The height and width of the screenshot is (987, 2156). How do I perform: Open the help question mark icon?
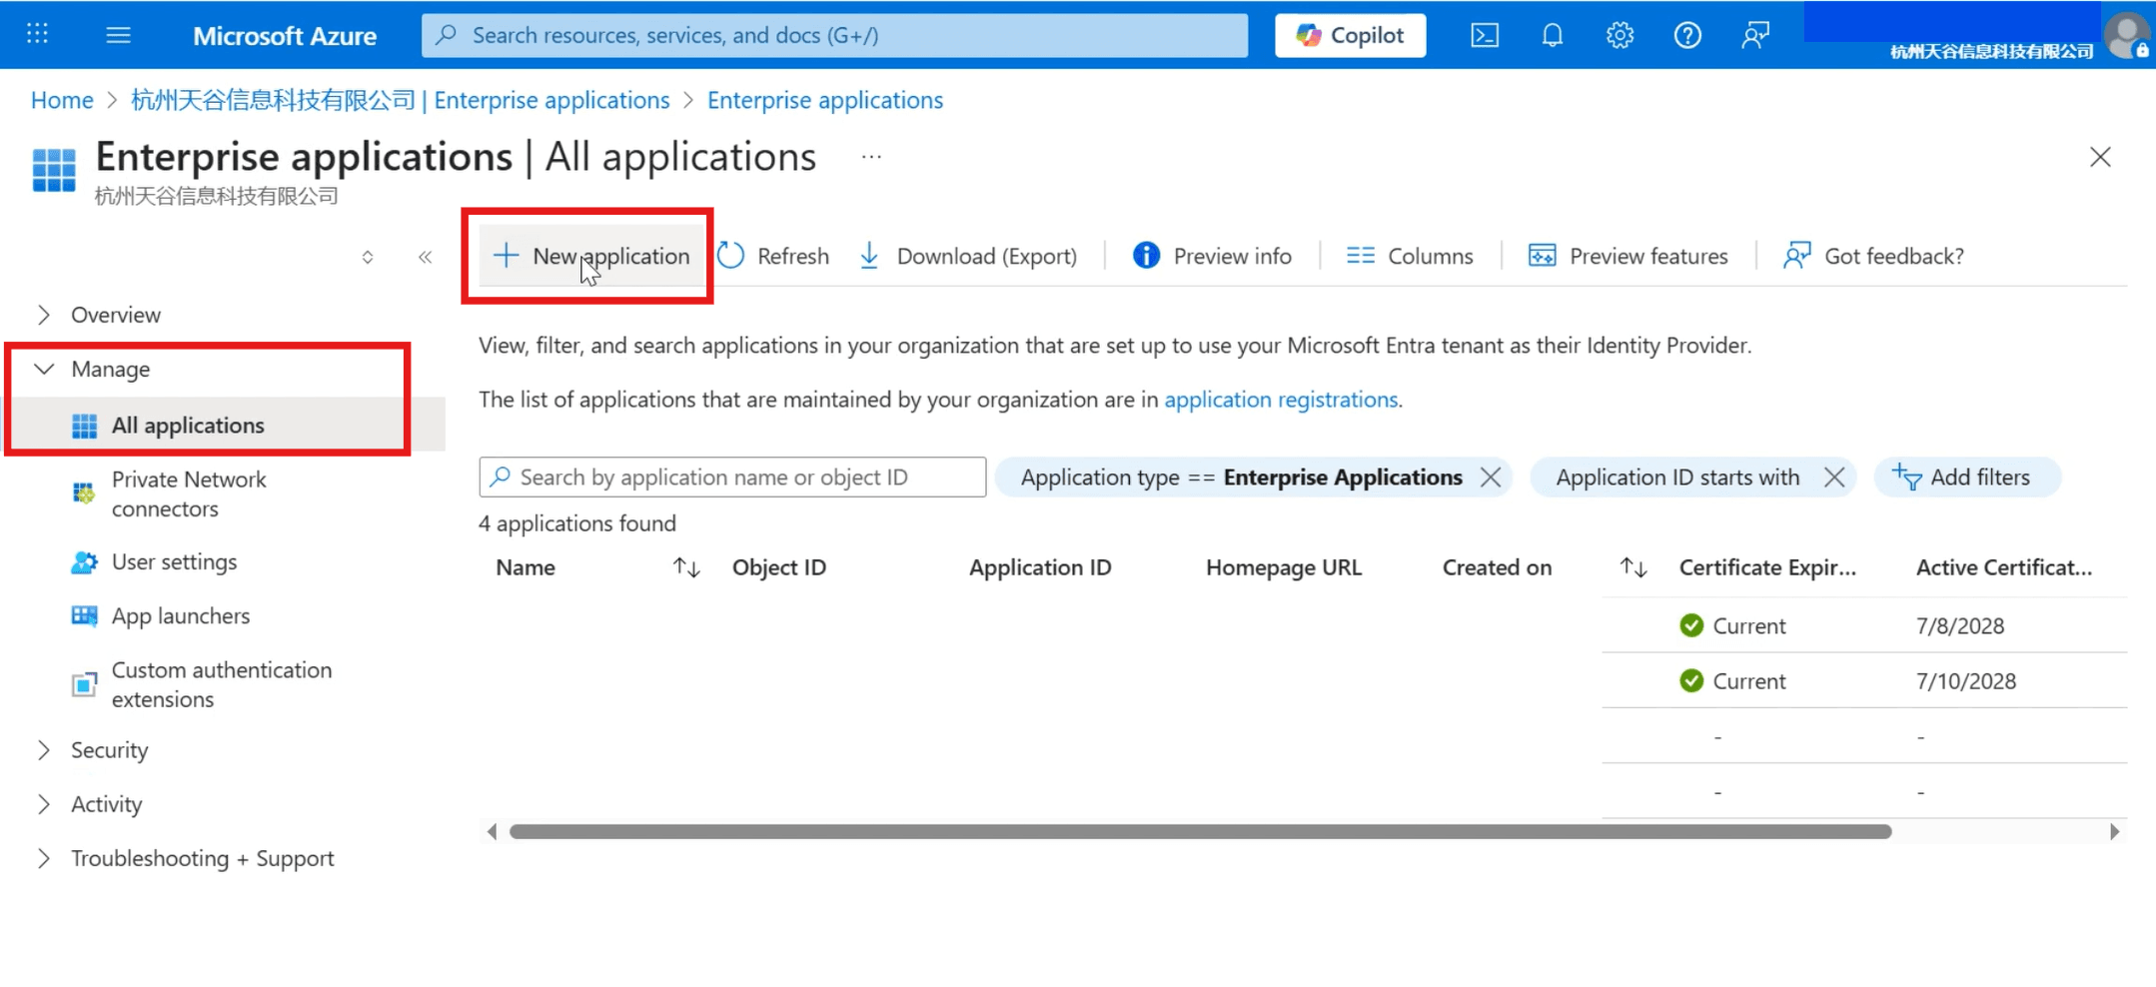[1687, 35]
